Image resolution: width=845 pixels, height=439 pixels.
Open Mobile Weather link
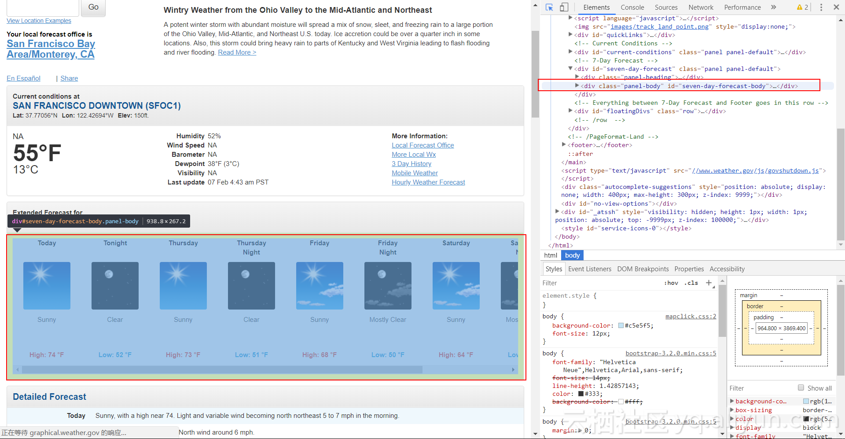pyautogui.click(x=415, y=173)
